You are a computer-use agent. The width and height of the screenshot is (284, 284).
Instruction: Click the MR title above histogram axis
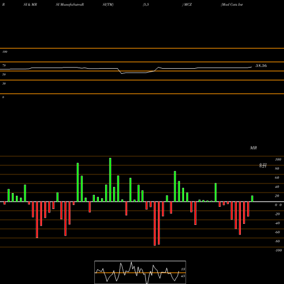(x=253, y=148)
